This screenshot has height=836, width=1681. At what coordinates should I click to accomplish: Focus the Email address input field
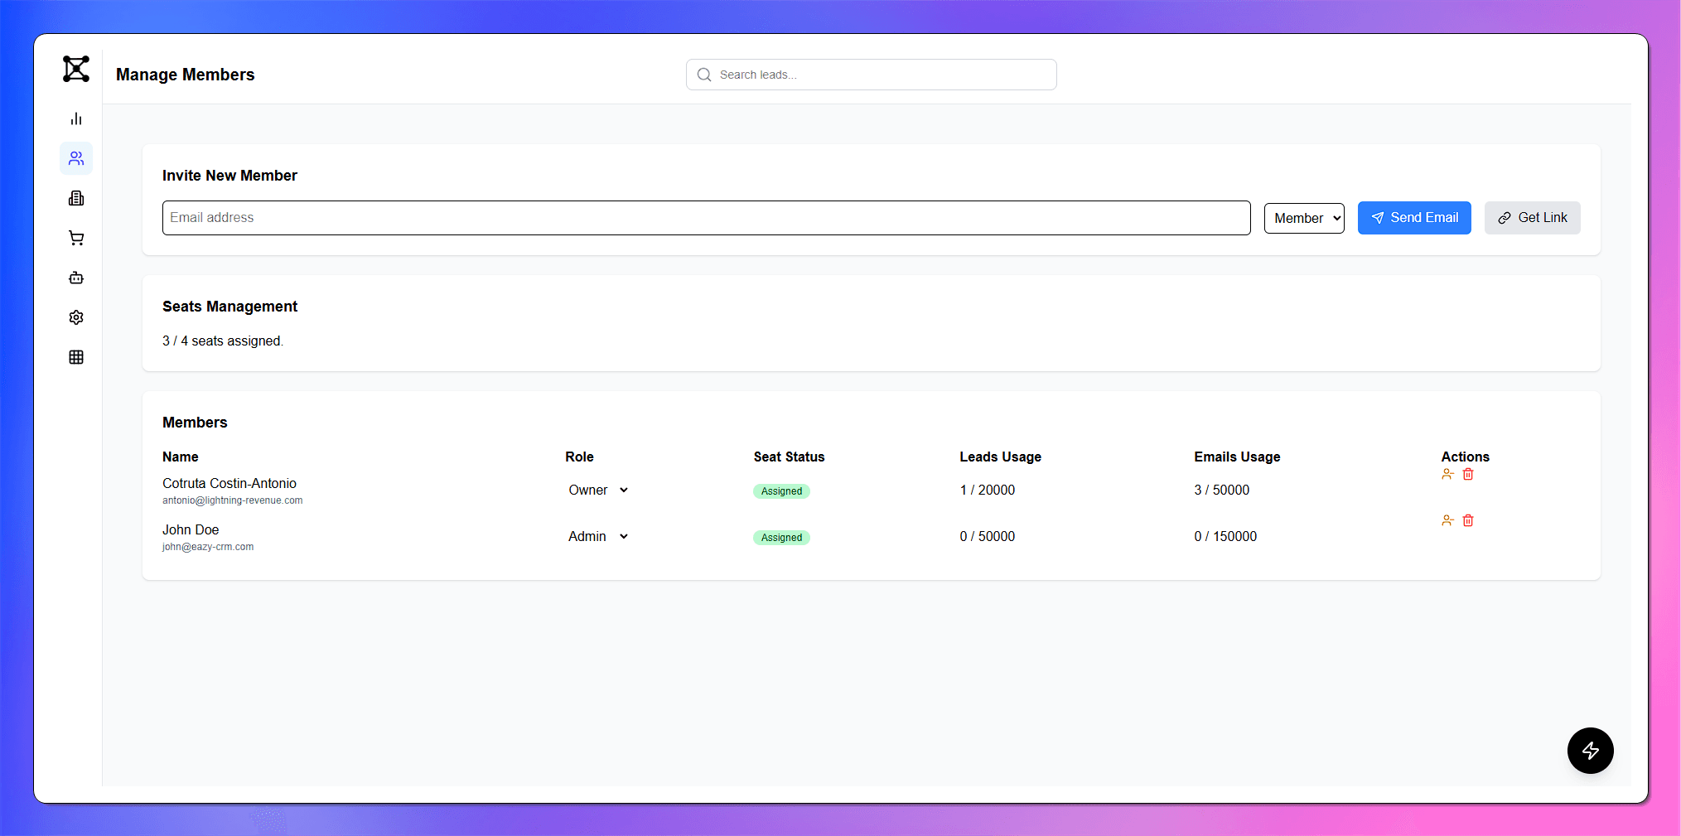pyautogui.click(x=706, y=218)
